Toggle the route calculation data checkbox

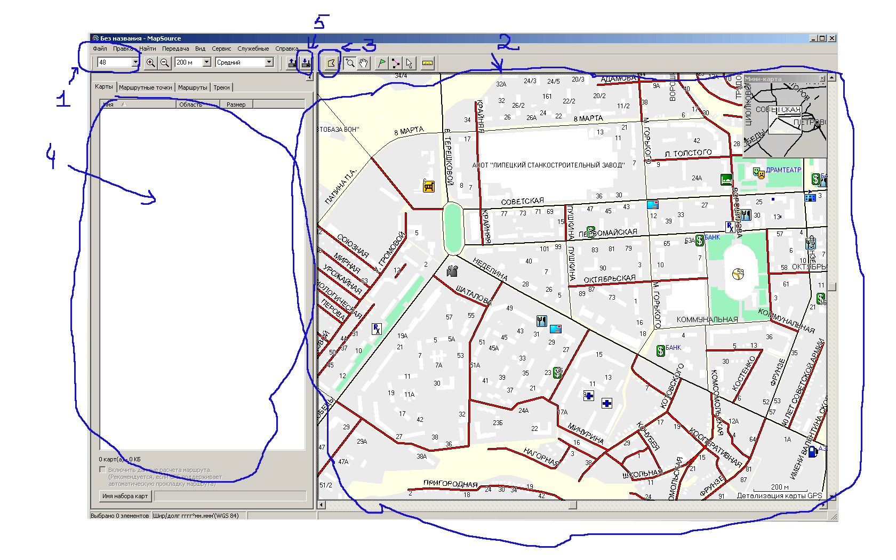pyautogui.click(x=102, y=470)
